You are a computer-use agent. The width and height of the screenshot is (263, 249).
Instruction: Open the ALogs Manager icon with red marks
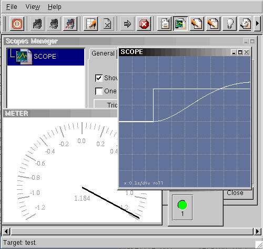213,24
